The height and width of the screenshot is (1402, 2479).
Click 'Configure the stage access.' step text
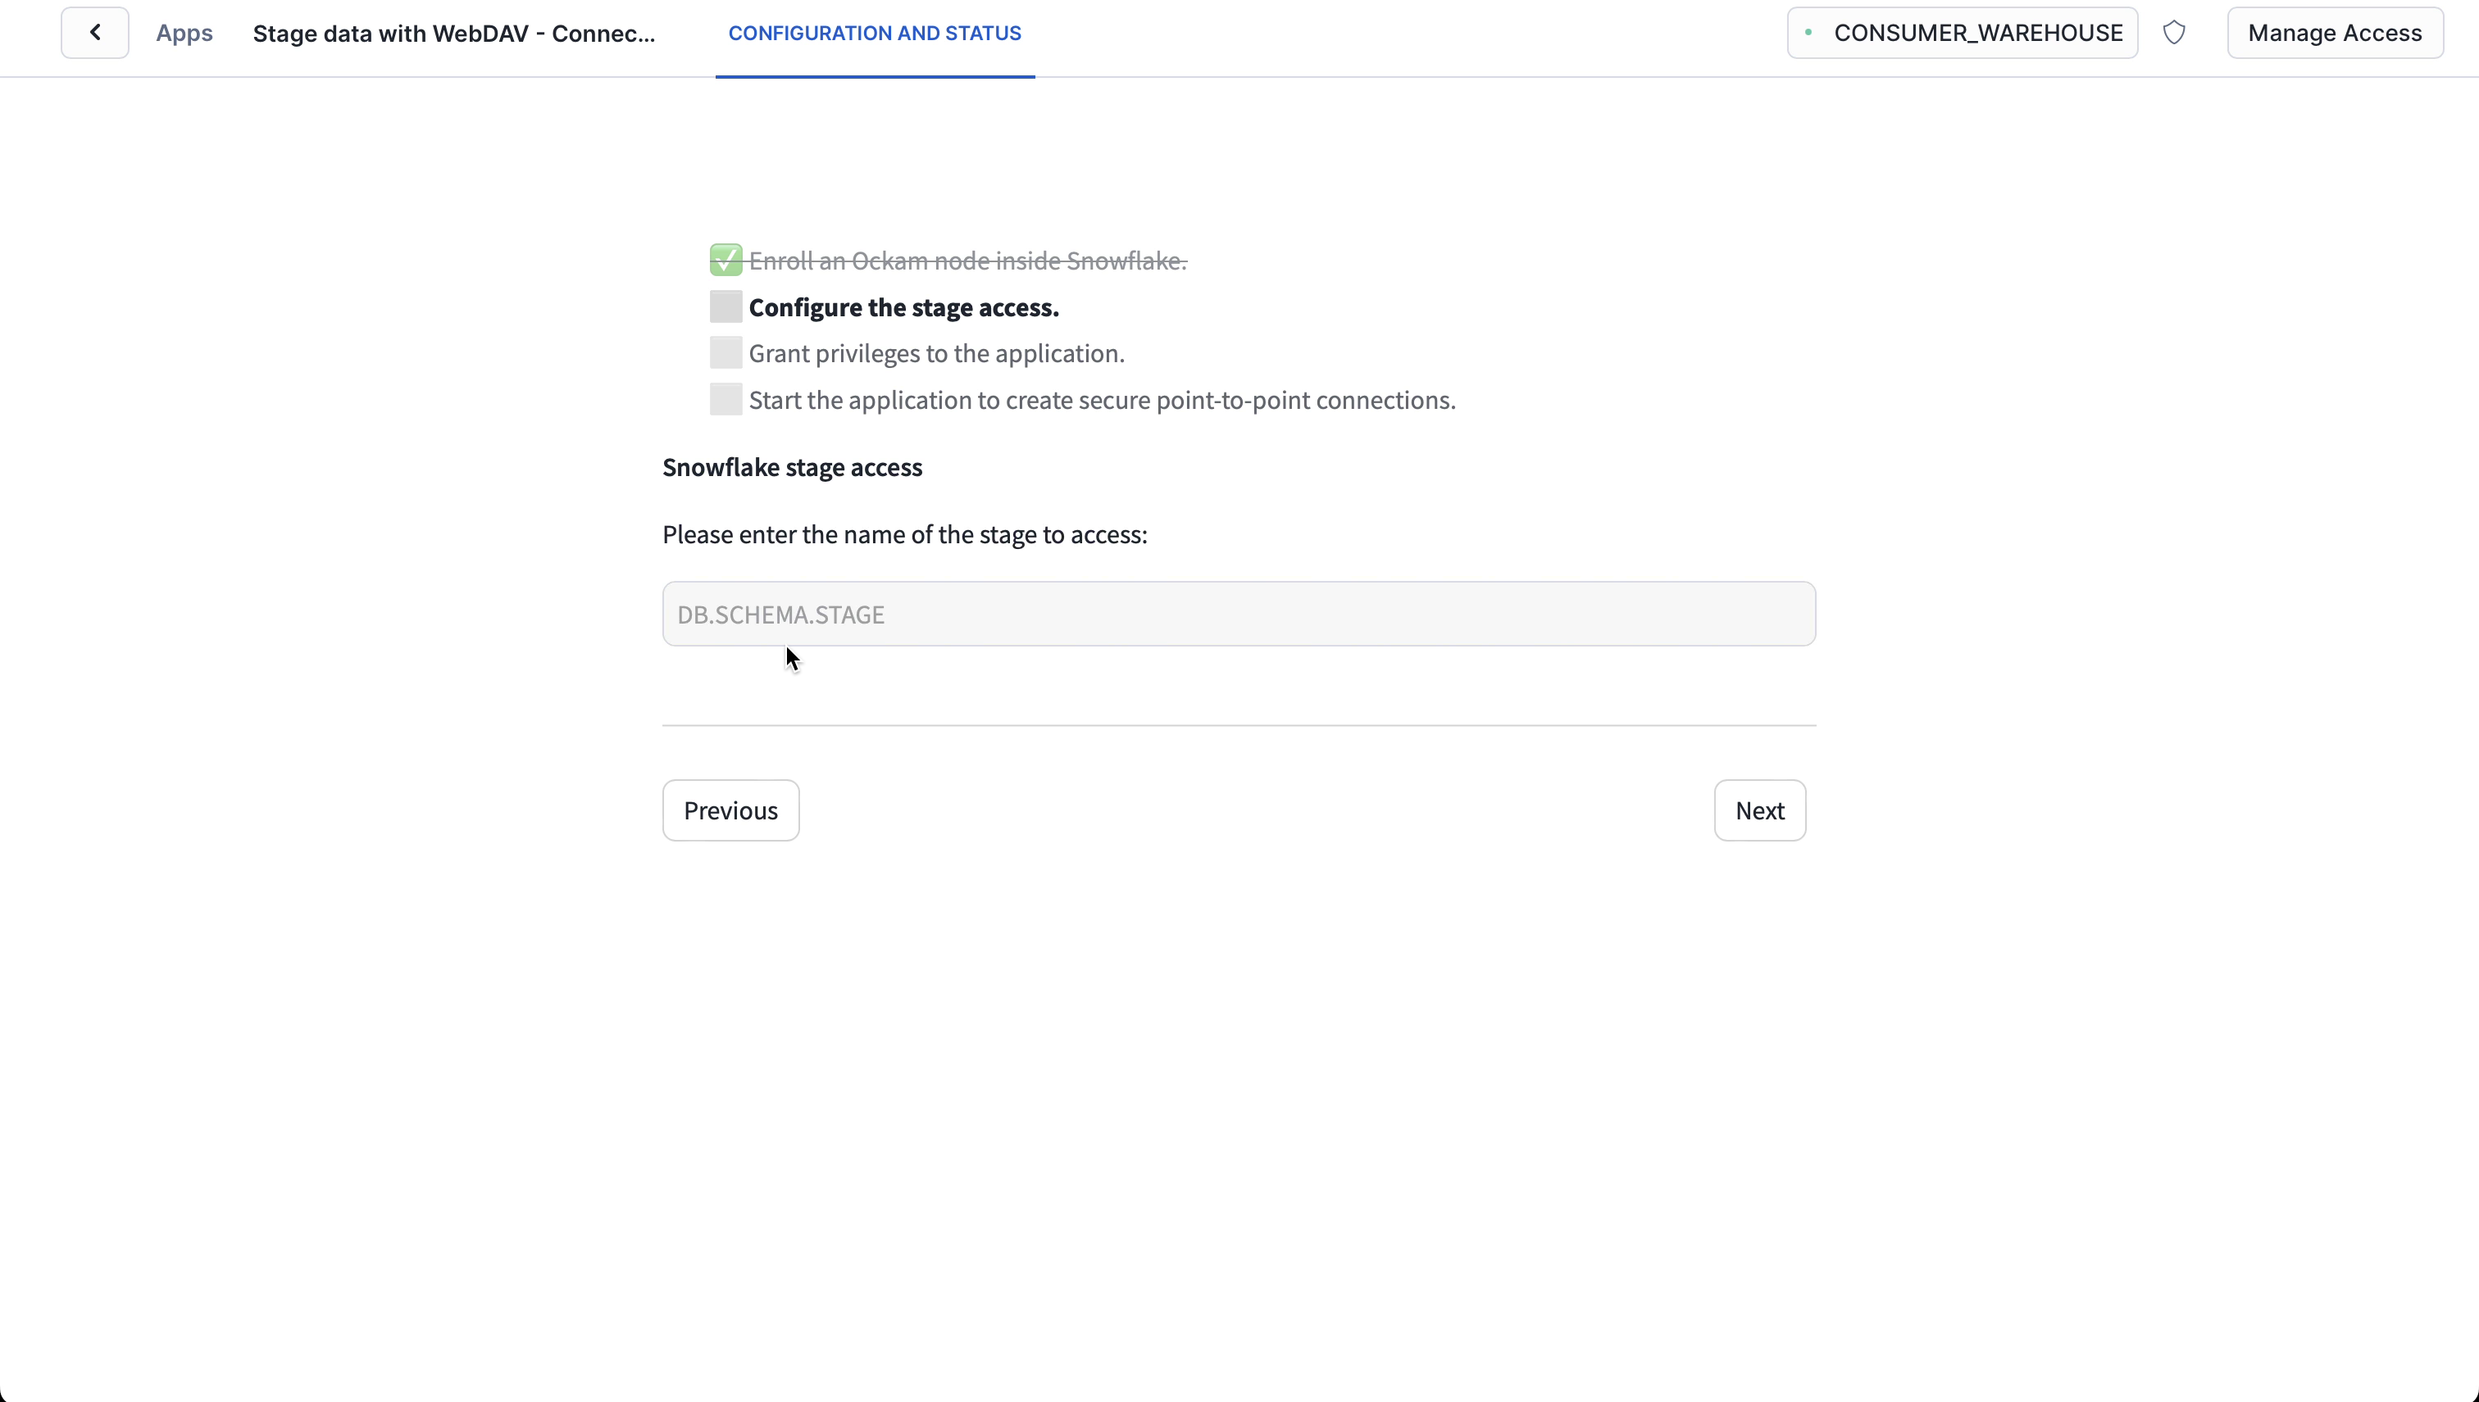pyautogui.click(x=903, y=307)
